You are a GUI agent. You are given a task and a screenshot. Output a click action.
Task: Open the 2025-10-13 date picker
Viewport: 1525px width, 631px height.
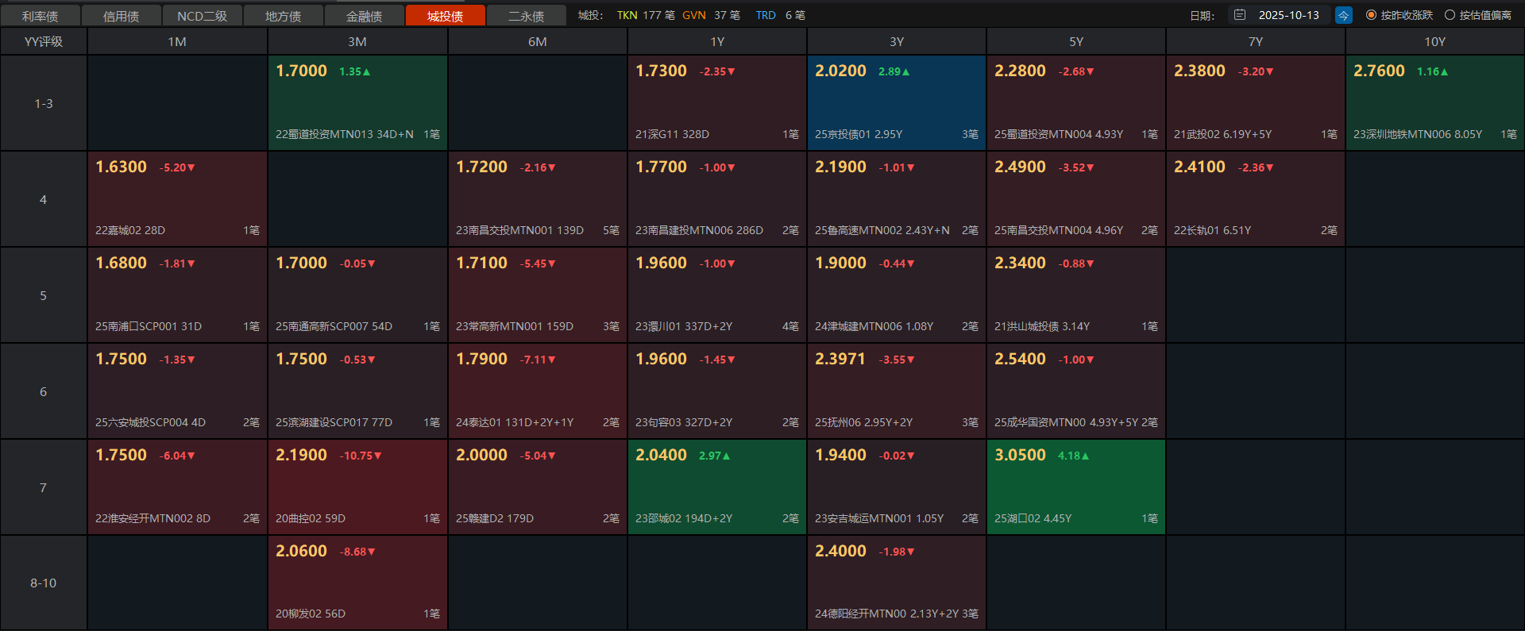(x=1288, y=15)
